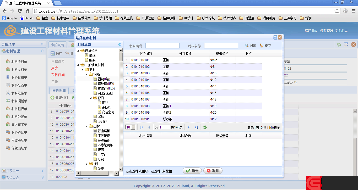
Task: Click the 过滤 filter search icon button
Action: pyautogui.click(x=251, y=46)
